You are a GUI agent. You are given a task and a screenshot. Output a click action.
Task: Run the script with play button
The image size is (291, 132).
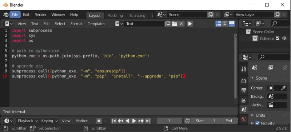[x=190, y=24]
